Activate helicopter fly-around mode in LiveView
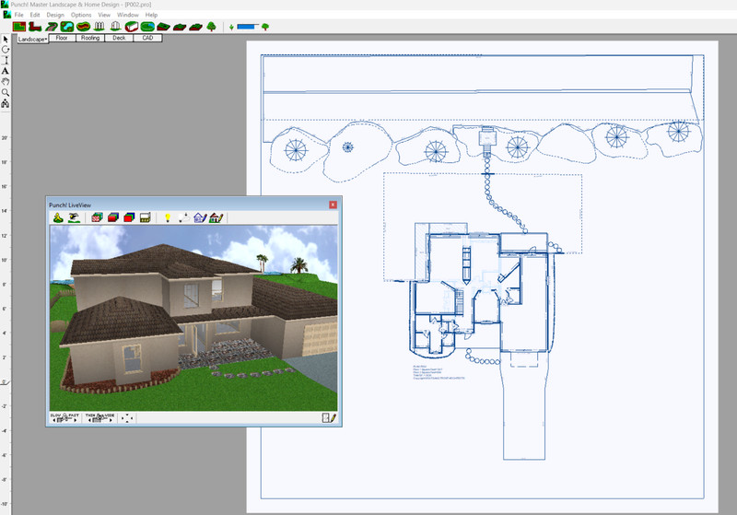The image size is (737, 515). 74,217
